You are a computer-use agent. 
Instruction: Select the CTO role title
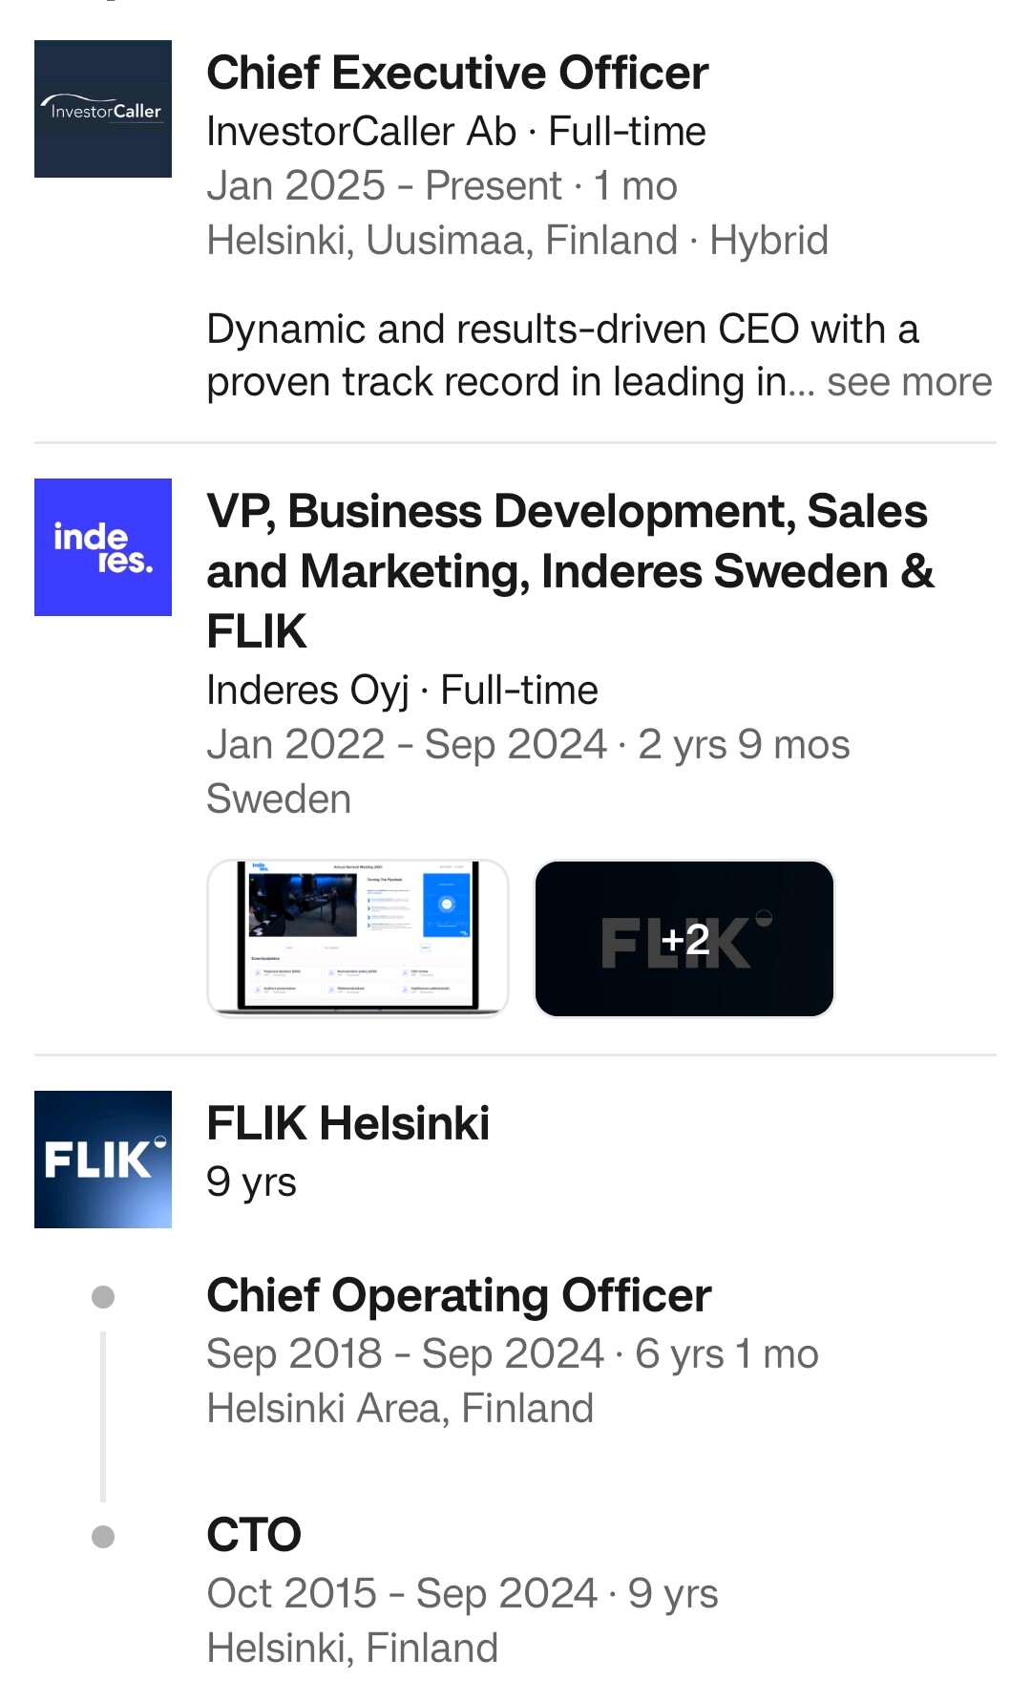coord(254,1536)
